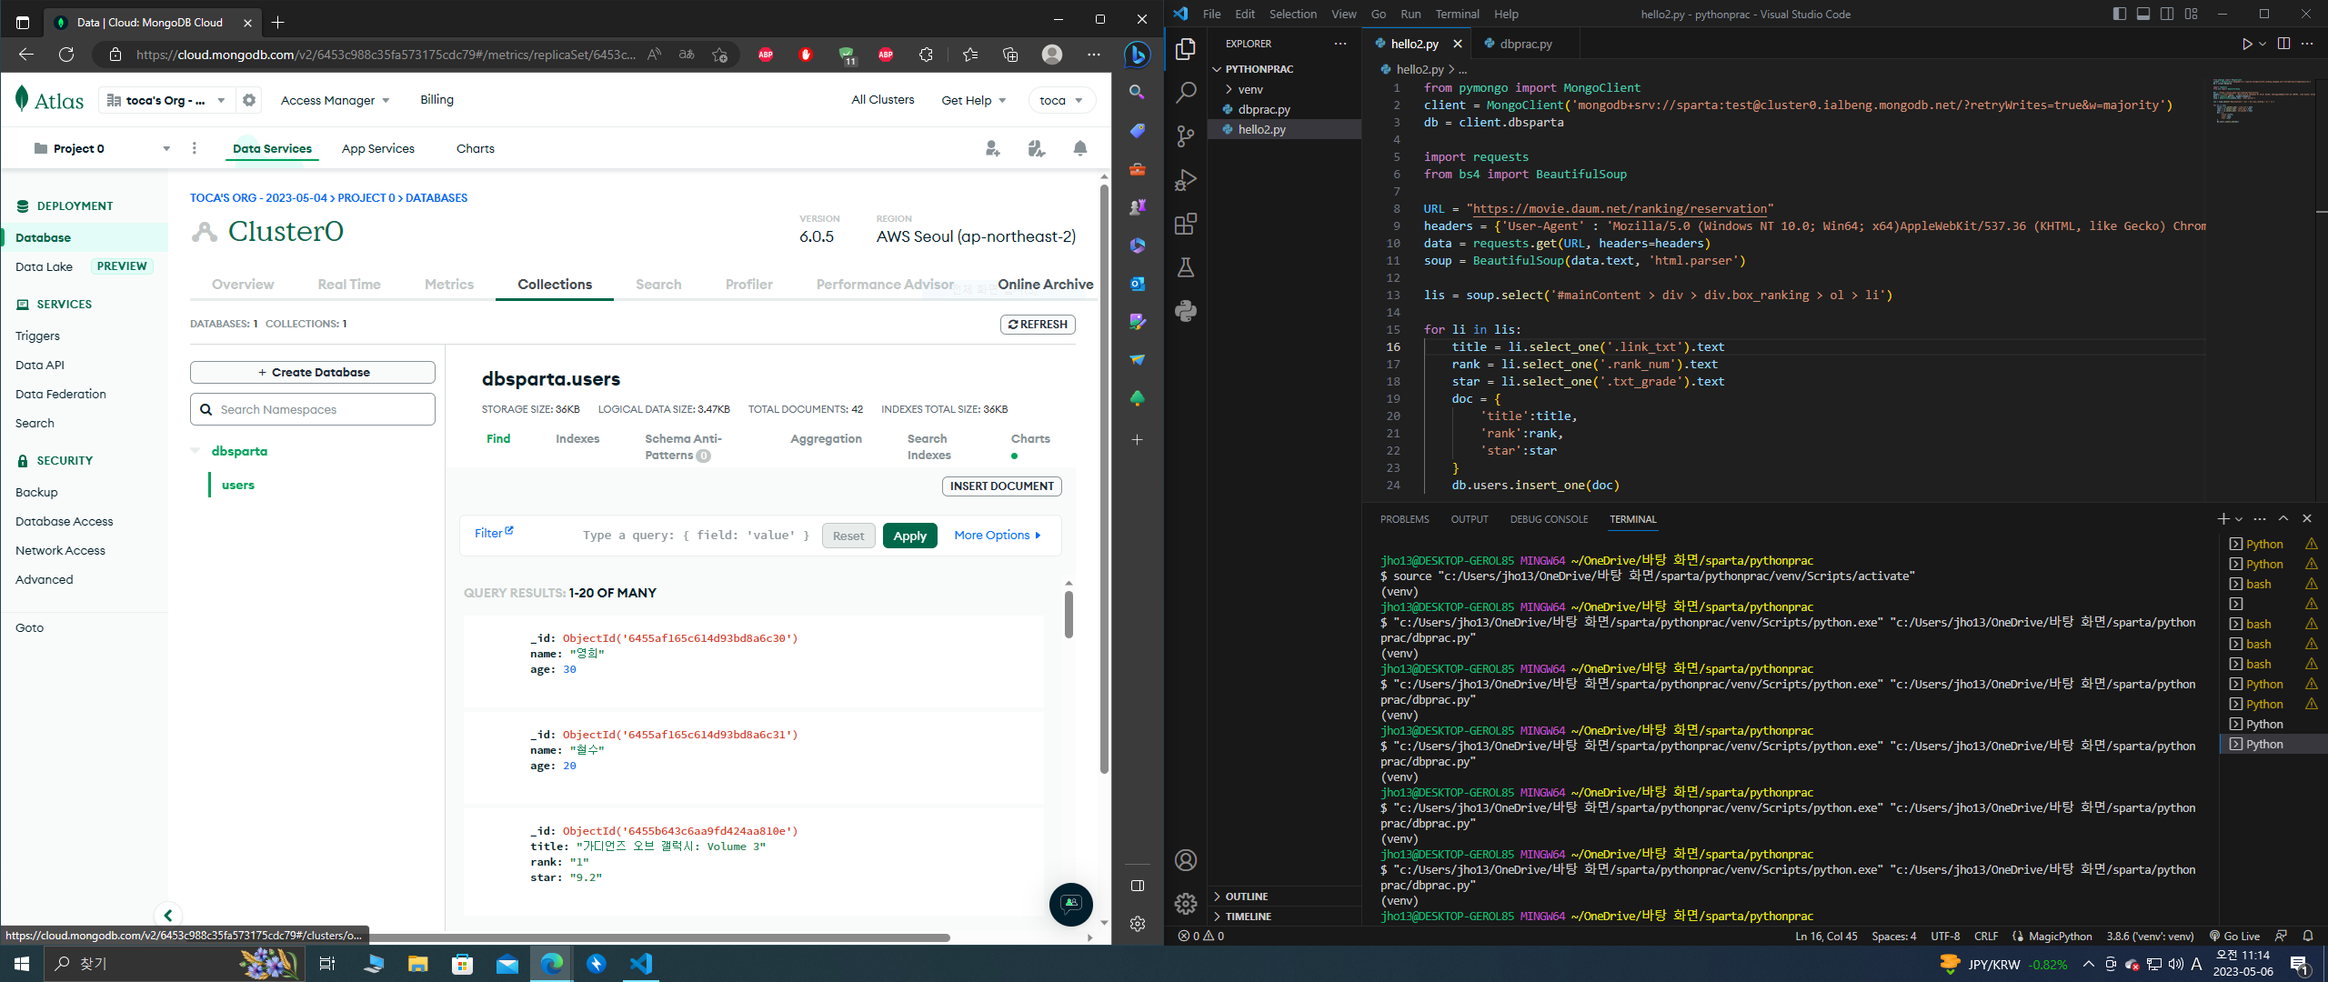Open Atlas invite-to-project user icon
This screenshot has width=2328, height=982.
993,148
